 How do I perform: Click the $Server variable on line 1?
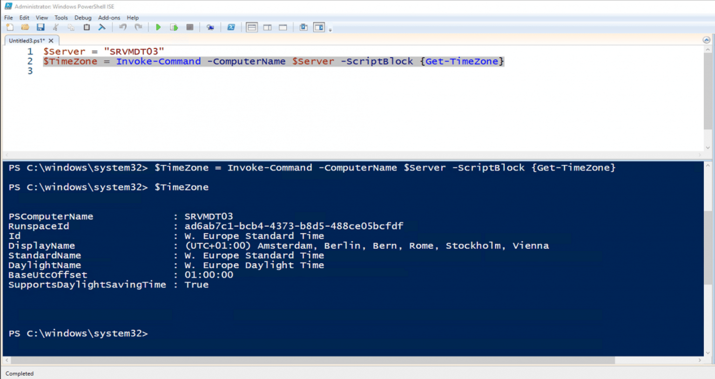pos(64,52)
